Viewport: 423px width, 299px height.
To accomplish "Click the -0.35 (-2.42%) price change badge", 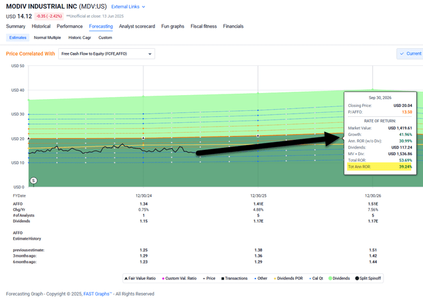I will [49, 16].
